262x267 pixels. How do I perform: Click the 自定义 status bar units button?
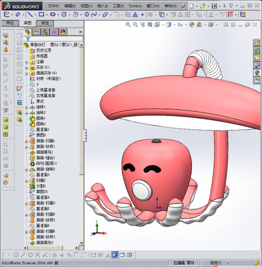point(216,263)
